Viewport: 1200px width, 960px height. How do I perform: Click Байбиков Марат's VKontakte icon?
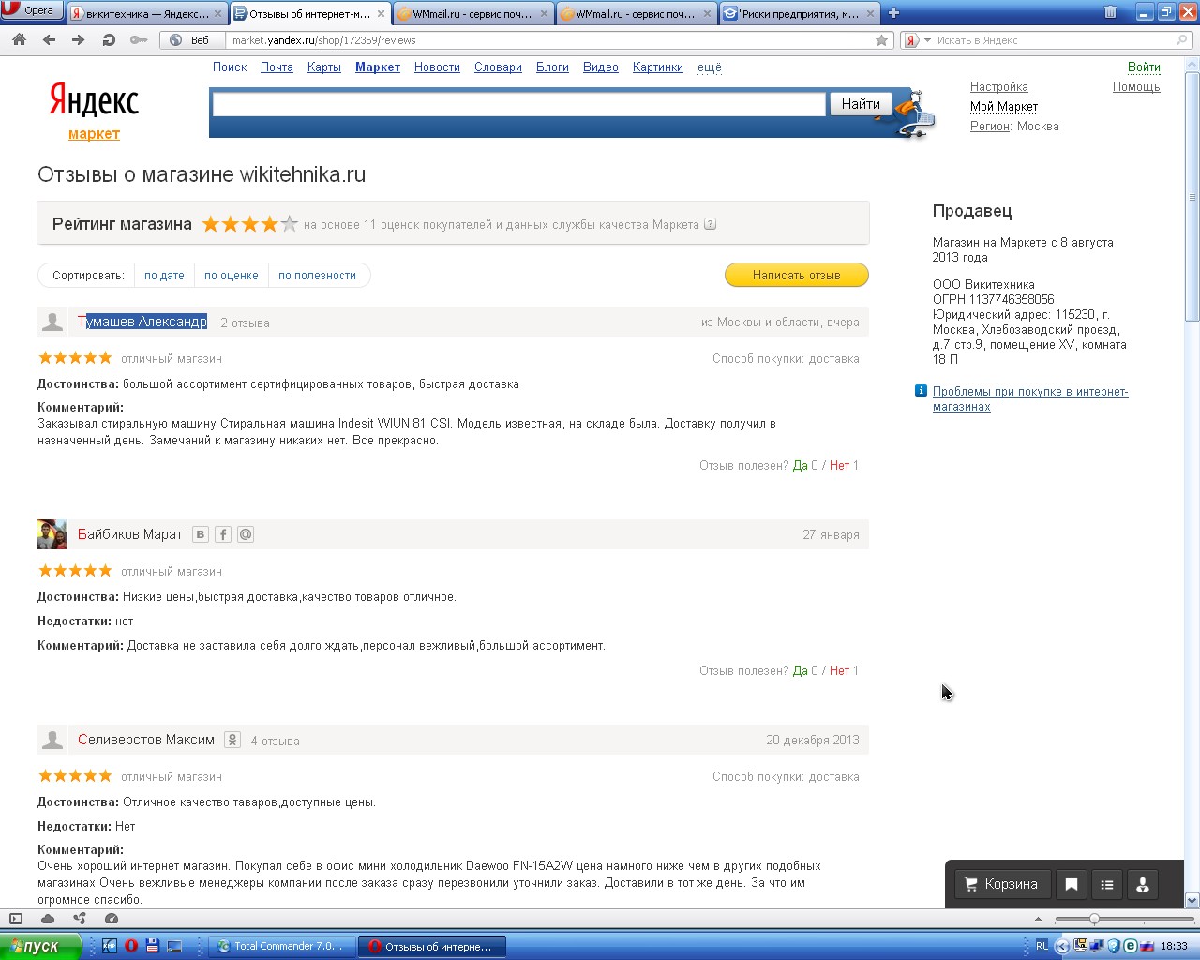click(200, 534)
